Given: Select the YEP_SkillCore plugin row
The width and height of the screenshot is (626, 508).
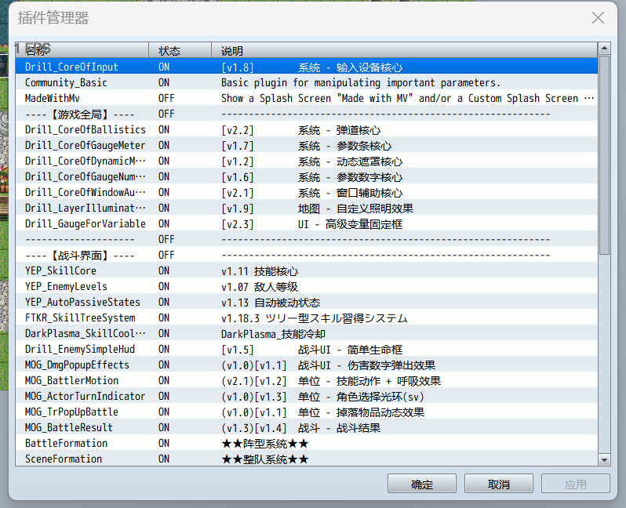Looking at the screenshot, I should [307, 270].
